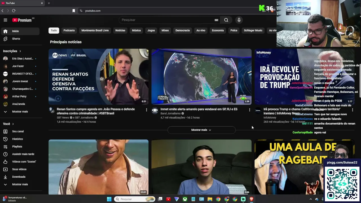Open the YouTube hamburger guide menu
Screen dimensions: 361x203
(x=5, y=20)
